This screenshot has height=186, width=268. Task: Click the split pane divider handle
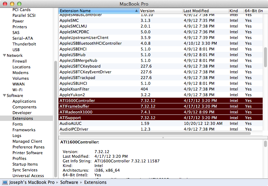tap(163, 137)
